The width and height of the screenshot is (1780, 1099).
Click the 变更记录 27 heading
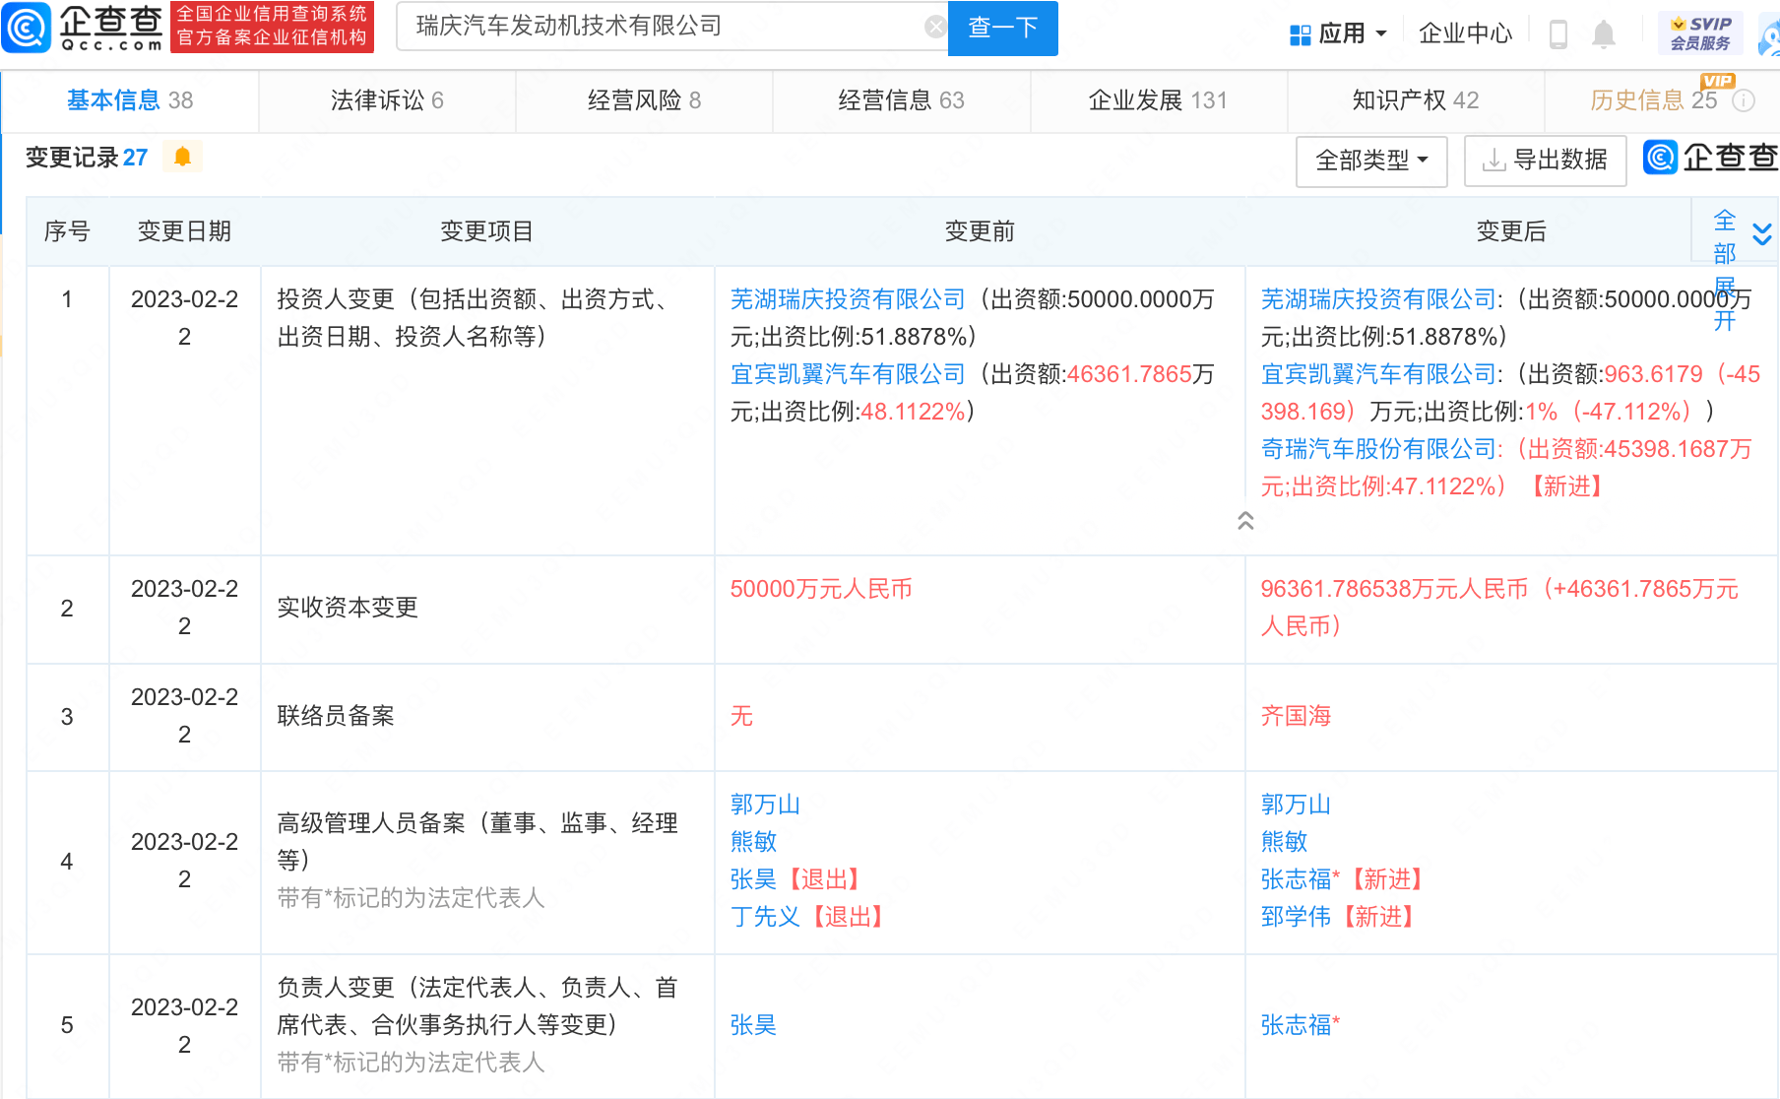[87, 158]
